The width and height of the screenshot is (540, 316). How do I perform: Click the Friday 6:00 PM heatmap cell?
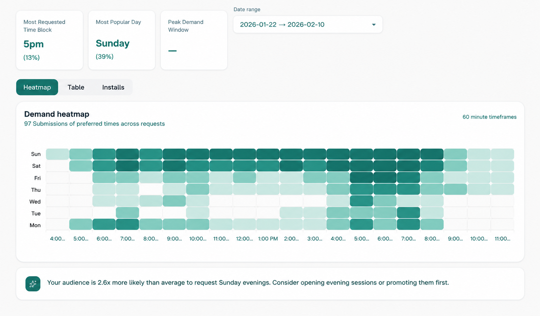click(385, 178)
